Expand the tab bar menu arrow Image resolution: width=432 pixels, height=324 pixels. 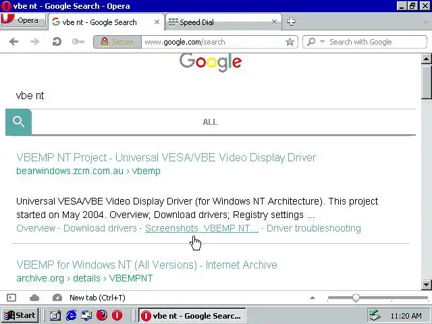coord(426,22)
